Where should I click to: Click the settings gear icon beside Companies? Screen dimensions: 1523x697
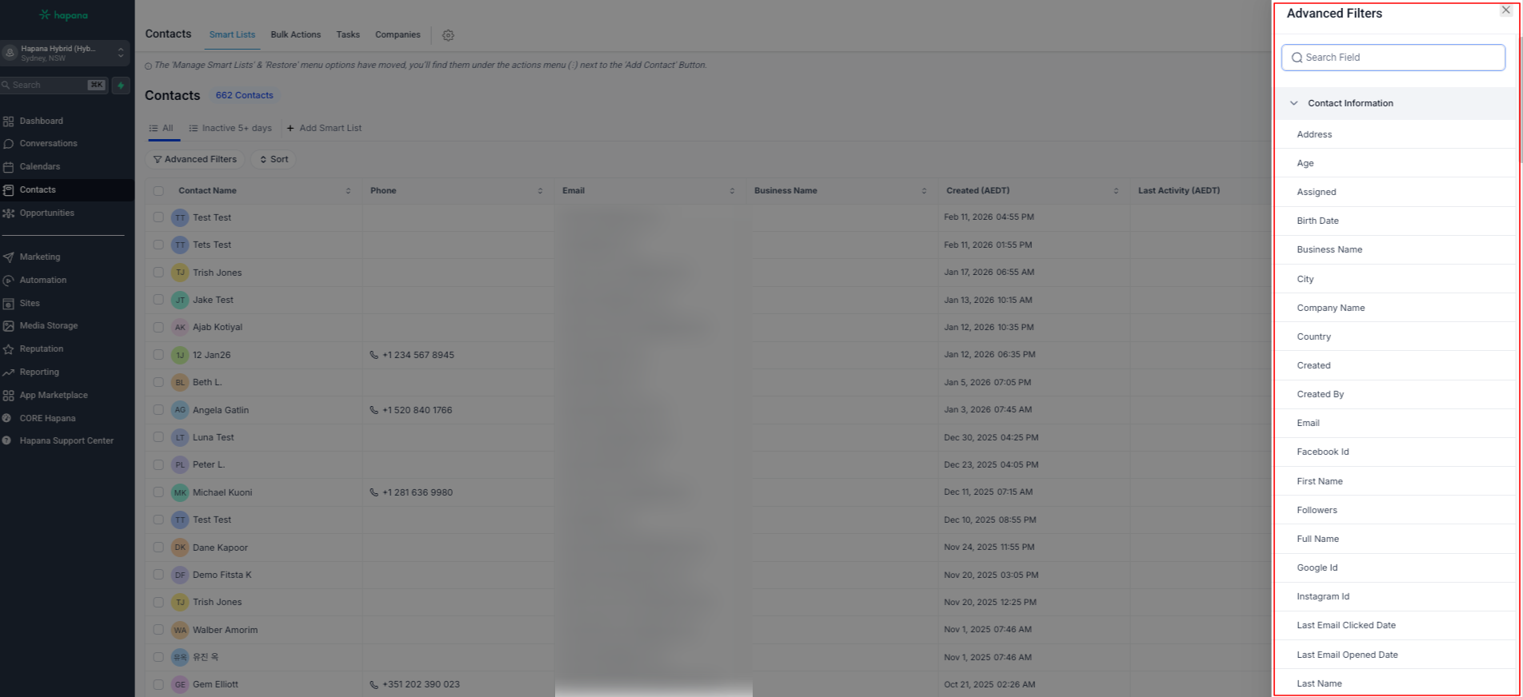(448, 35)
